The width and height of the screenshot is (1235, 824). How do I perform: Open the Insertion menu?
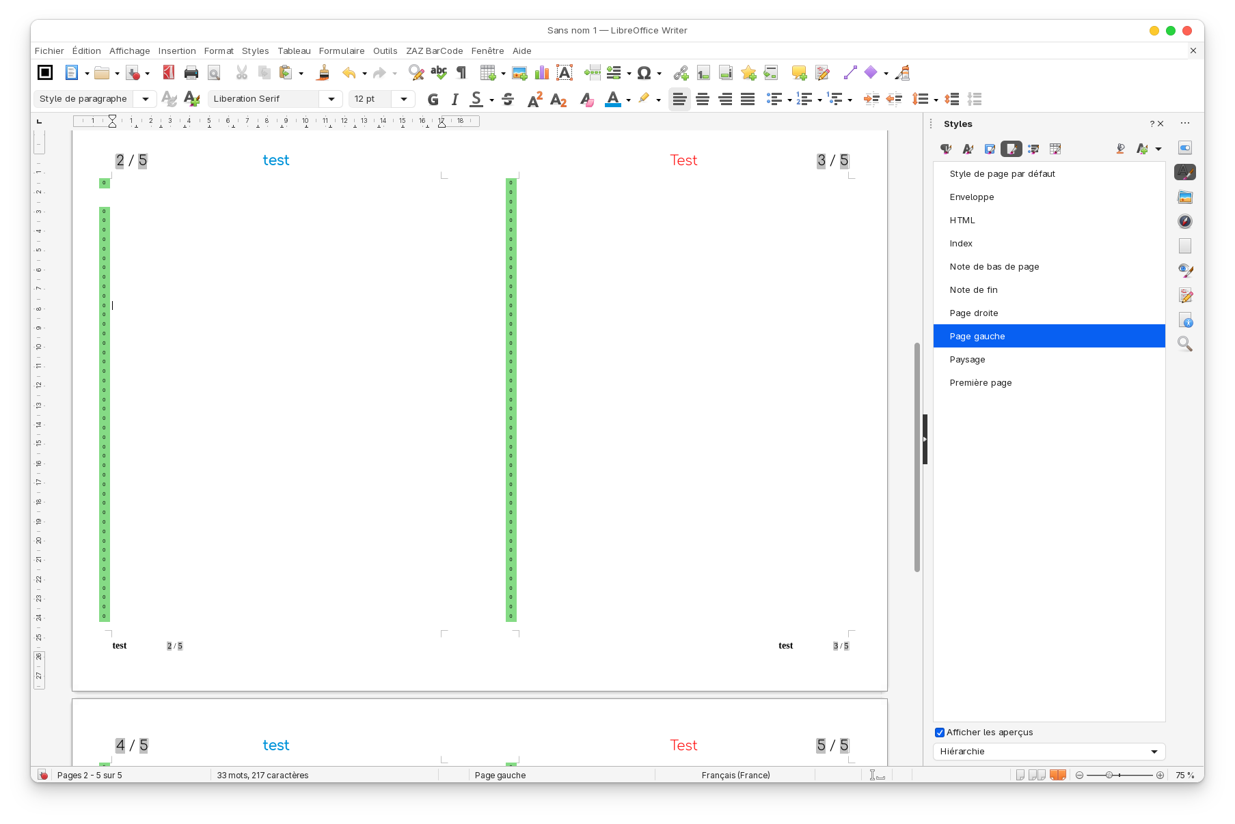click(177, 51)
